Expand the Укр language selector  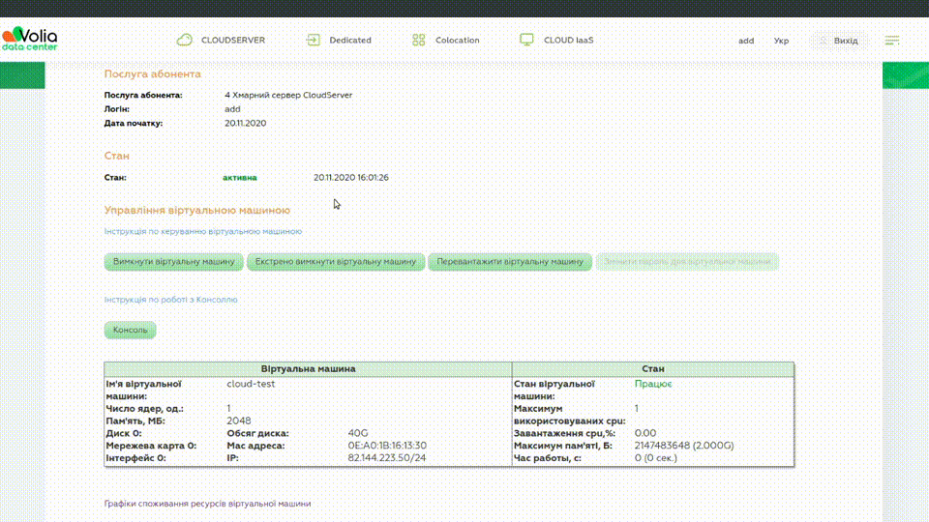781,42
